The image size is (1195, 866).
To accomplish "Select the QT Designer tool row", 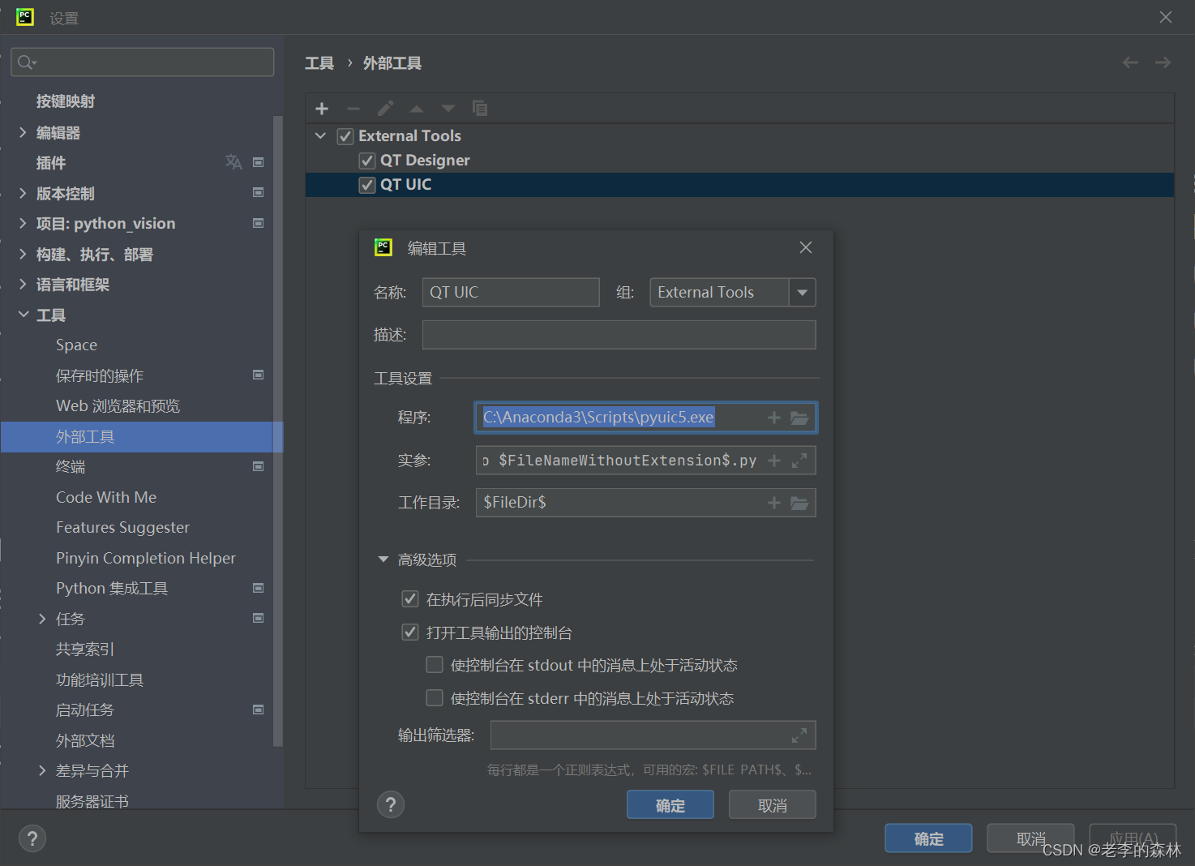I will (x=739, y=161).
